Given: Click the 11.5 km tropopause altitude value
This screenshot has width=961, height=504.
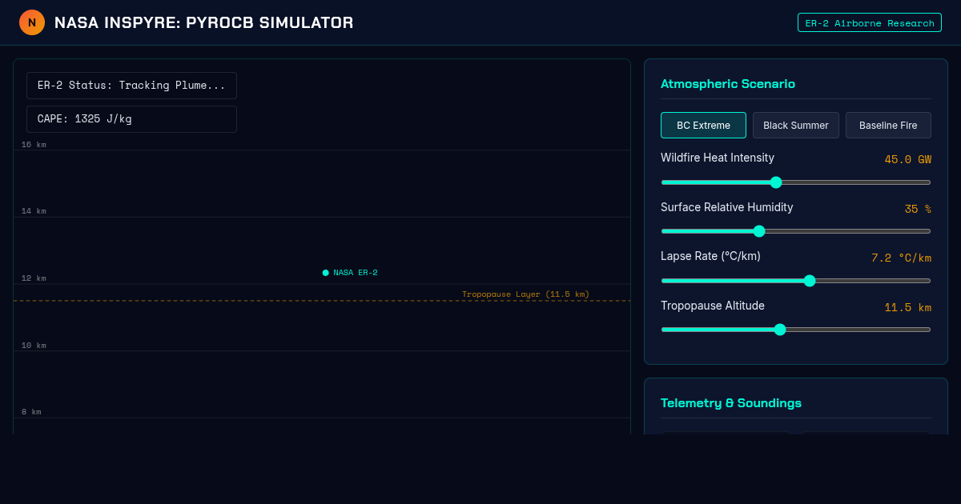Looking at the screenshot, I should (907, 307).
